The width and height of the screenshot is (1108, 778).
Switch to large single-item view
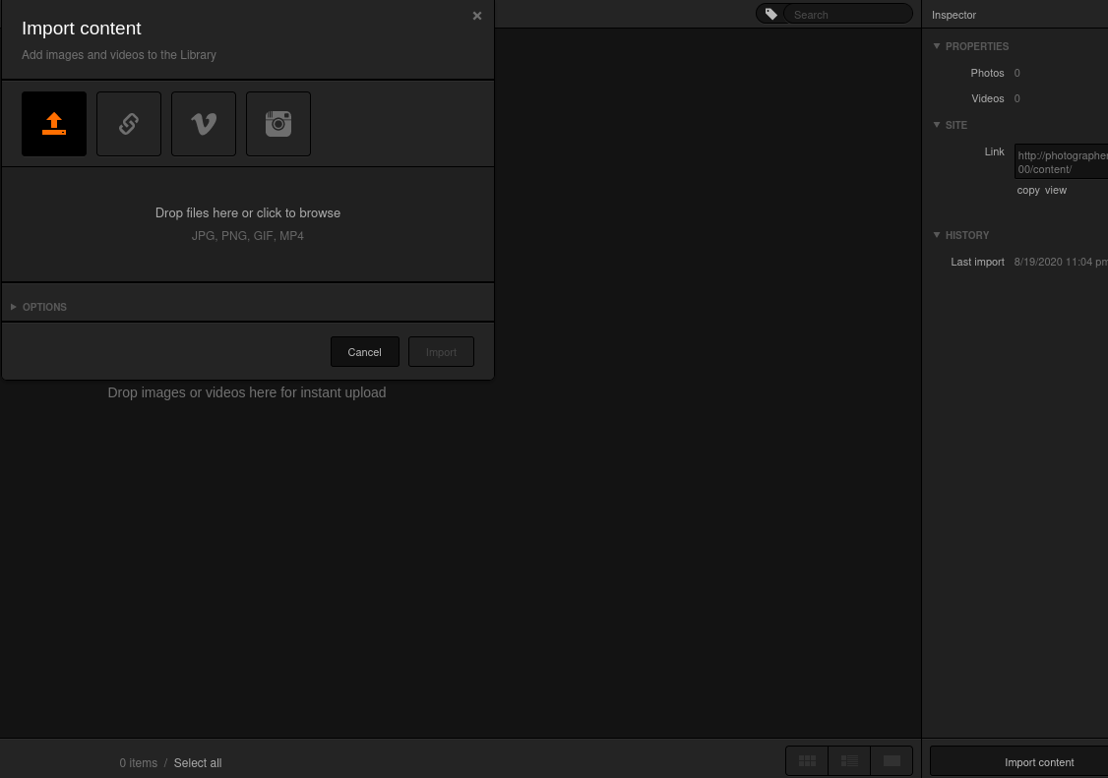[x=892, y=761]
